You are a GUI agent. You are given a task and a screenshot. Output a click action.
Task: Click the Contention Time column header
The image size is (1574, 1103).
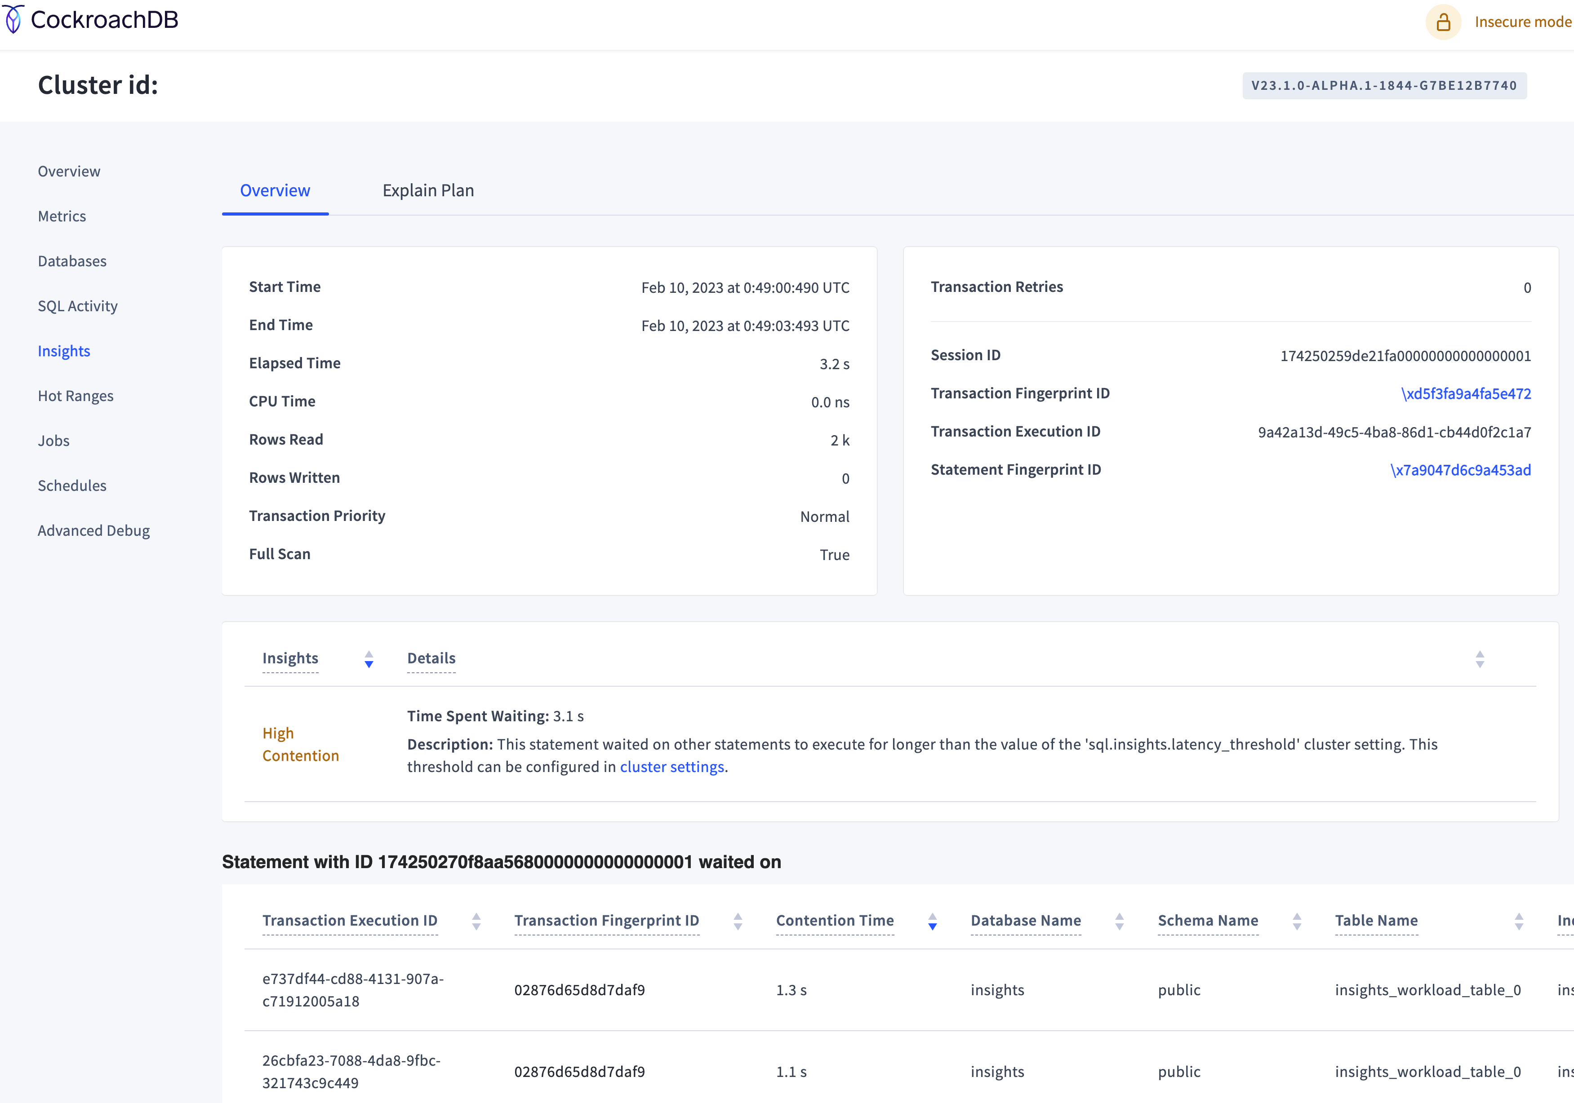(835, 921)
